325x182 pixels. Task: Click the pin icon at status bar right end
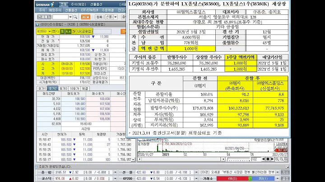point(287,167)
